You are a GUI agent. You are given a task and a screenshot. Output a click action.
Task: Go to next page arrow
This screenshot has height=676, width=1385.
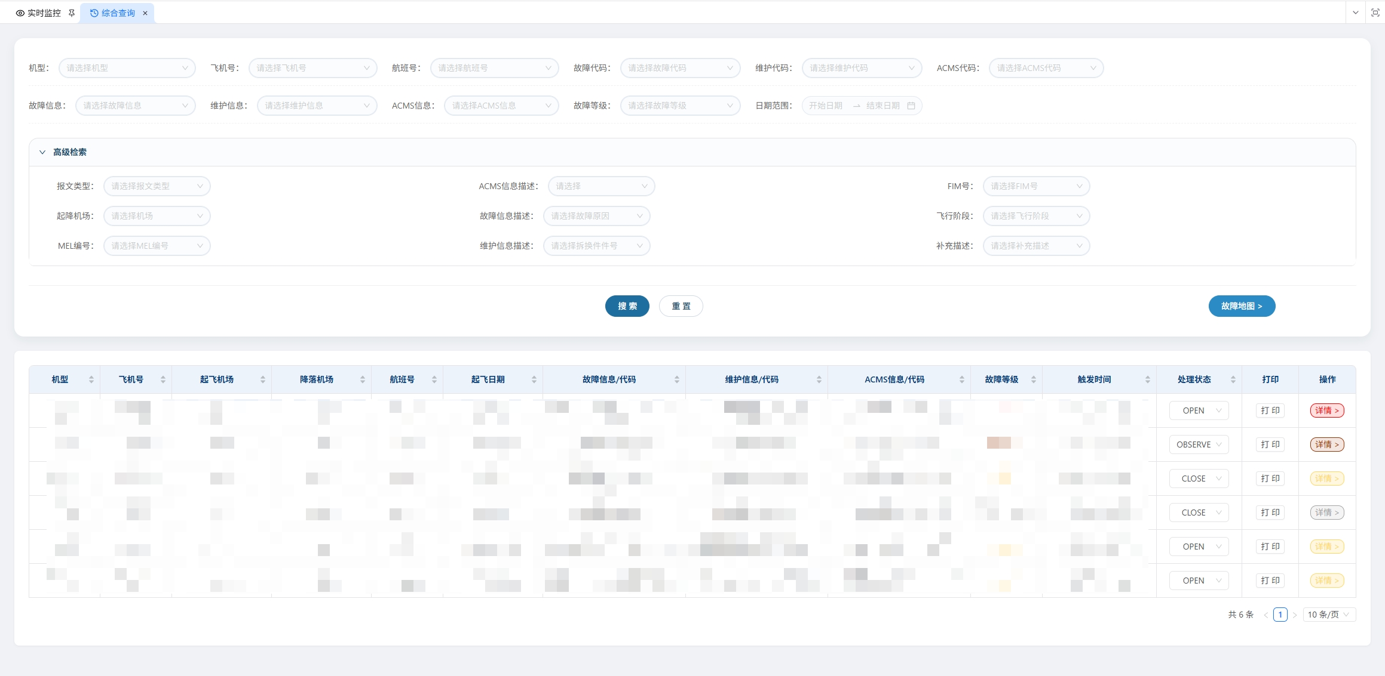1295,615
